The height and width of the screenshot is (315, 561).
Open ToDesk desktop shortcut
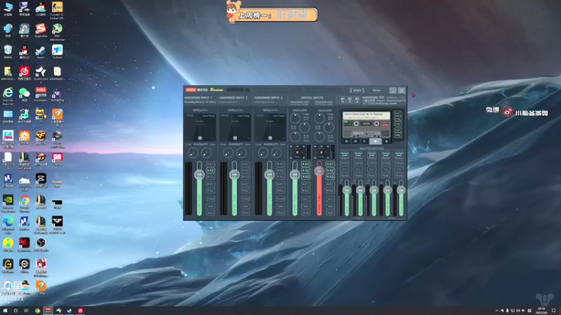coord(58,50)
